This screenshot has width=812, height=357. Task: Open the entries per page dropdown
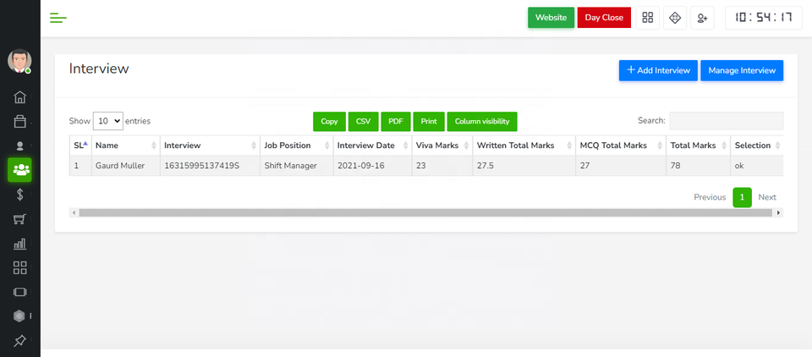coord(107,121)
